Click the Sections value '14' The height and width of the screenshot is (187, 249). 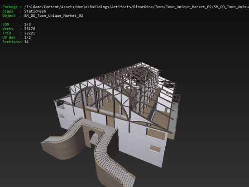[26, 42]
